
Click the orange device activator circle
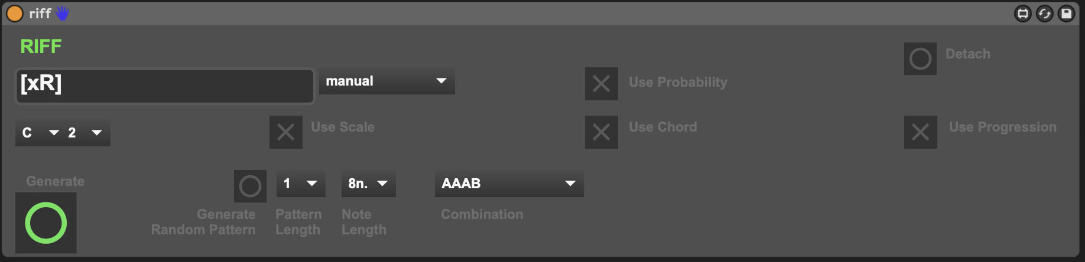click(x=14, y=13)
